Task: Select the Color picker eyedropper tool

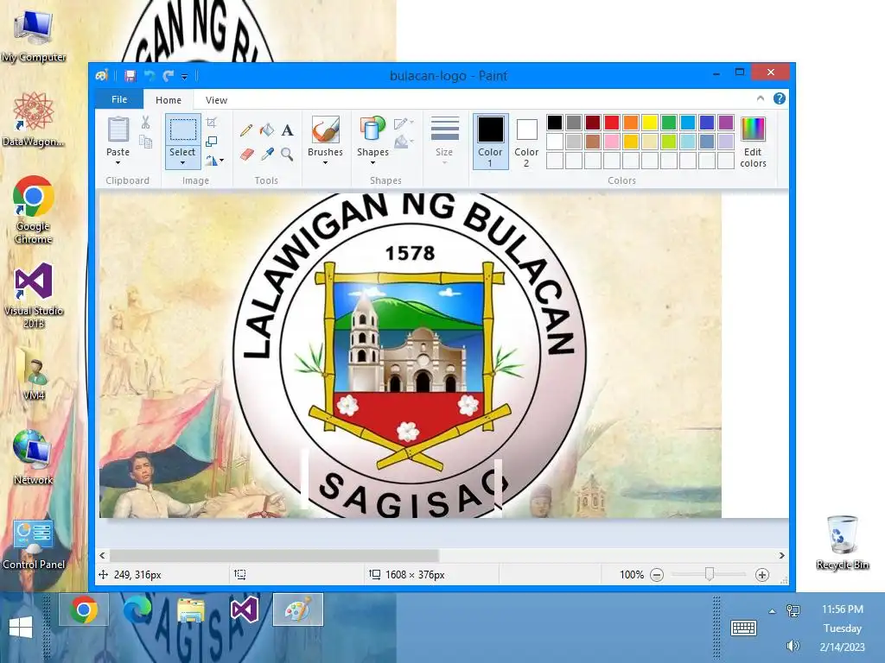Action: click(267, 154)
